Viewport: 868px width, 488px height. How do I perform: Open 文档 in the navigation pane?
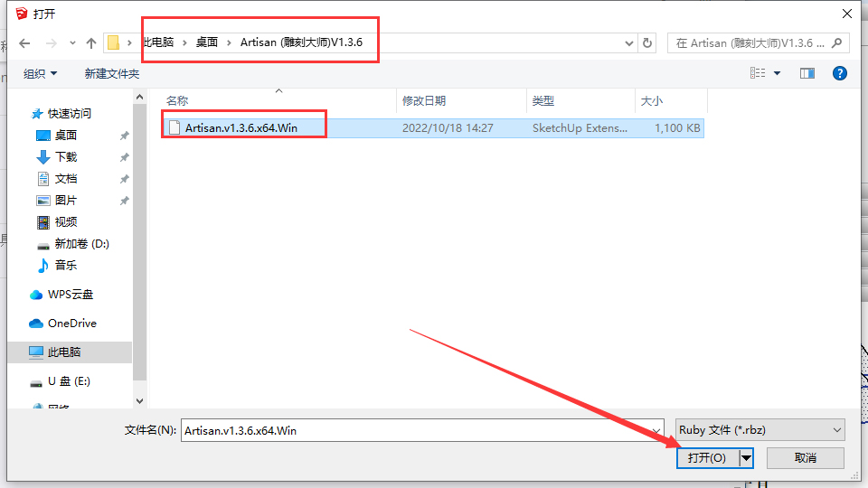66,178
